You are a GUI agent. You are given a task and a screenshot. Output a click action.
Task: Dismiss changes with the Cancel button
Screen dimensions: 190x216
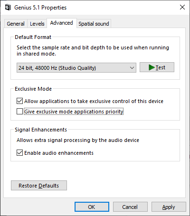(x=130, y=207)
